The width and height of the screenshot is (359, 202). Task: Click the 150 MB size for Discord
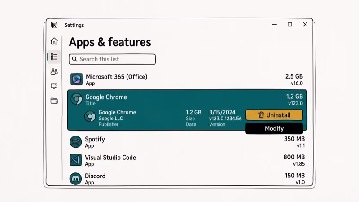pyautogui.click(x=295, y=176)
